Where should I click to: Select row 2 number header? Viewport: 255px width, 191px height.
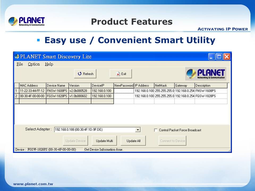(x=17, y=96)
